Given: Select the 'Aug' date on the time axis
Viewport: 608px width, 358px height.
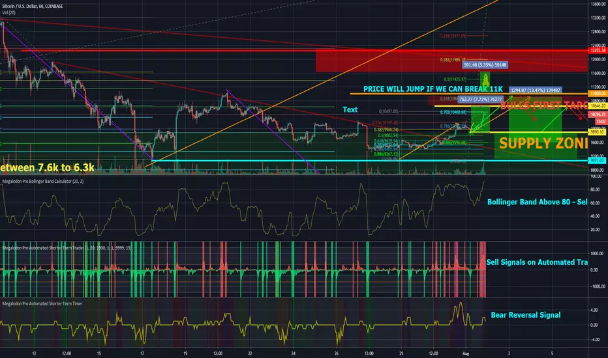Looking at the screenshot, I should click(x=466, y=353).
